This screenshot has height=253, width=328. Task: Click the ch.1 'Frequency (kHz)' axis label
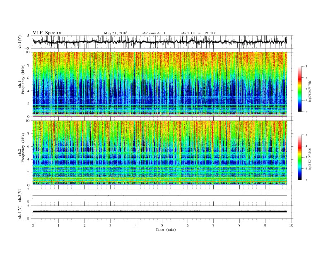pos(23,79)
